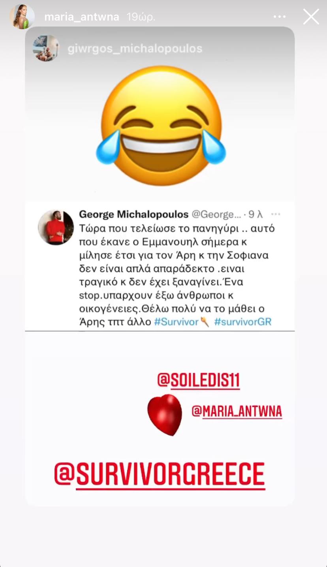Tap the red heart sticker
Viewport: 327px width, 567px height.
(165, 415)
